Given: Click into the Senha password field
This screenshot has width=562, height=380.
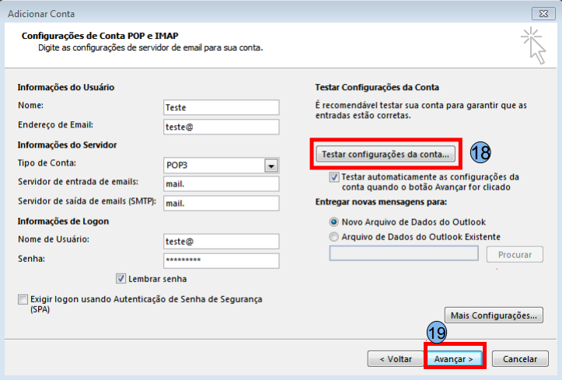Looking at the screenshot, I should 221,260.
